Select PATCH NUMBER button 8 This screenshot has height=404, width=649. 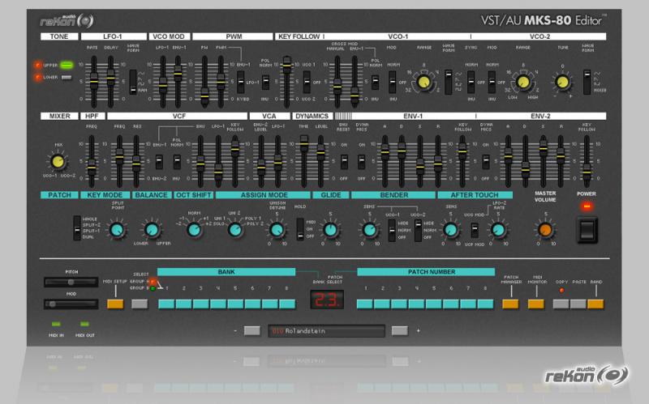pyautogui.click(x=485, y=304)
